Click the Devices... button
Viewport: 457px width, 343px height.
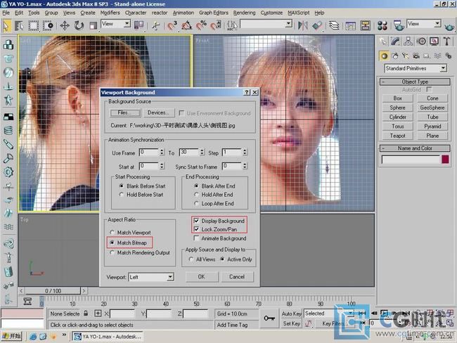click(x=159, y=112)
